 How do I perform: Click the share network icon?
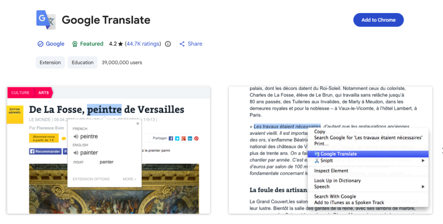182,44
